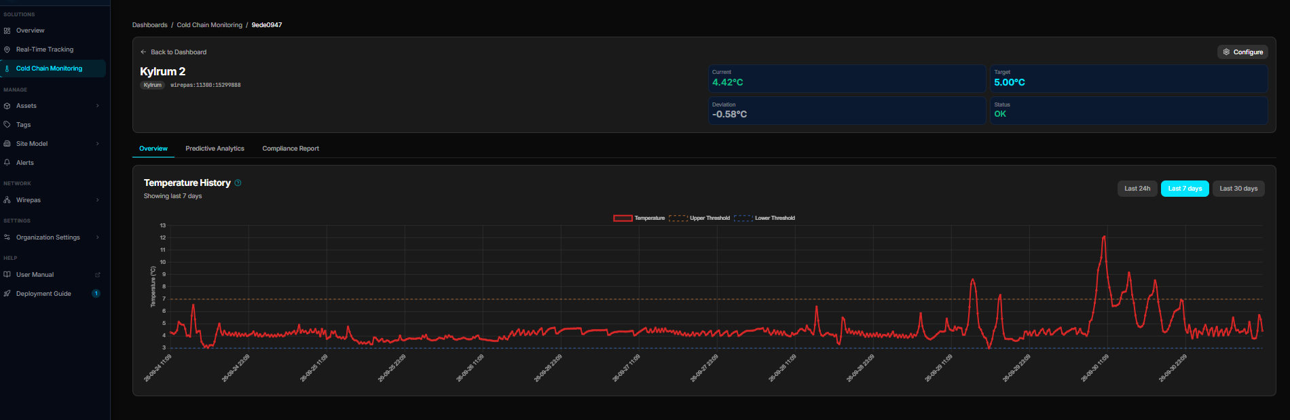Click Cold Chain Monitoring breadcrumb link
Screen dimensions: 1290x420
(x=209, y=25)
